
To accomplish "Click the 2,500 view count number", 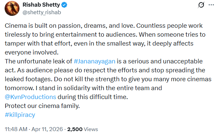I will tap(75, 129).
